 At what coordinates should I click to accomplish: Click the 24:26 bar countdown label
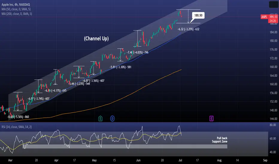[273, 21]
